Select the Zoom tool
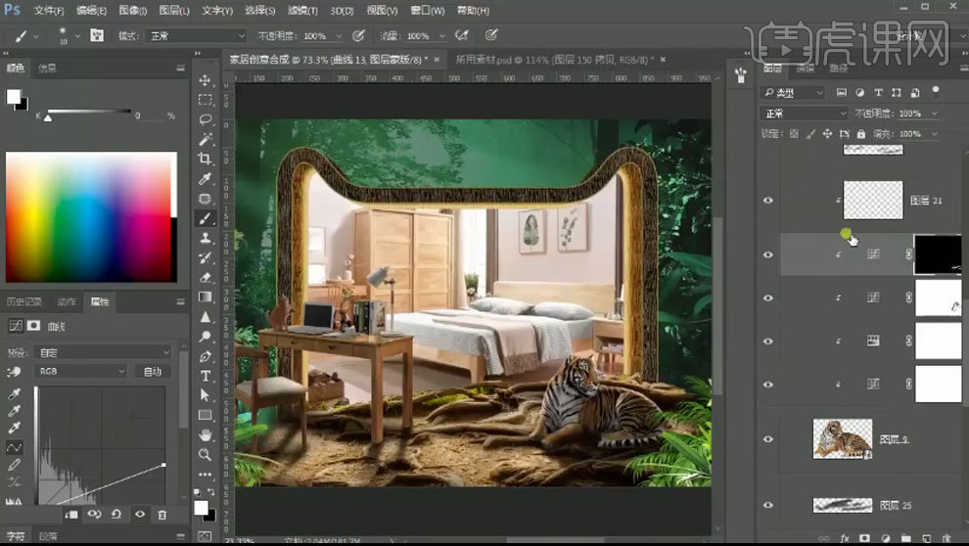 205,455
